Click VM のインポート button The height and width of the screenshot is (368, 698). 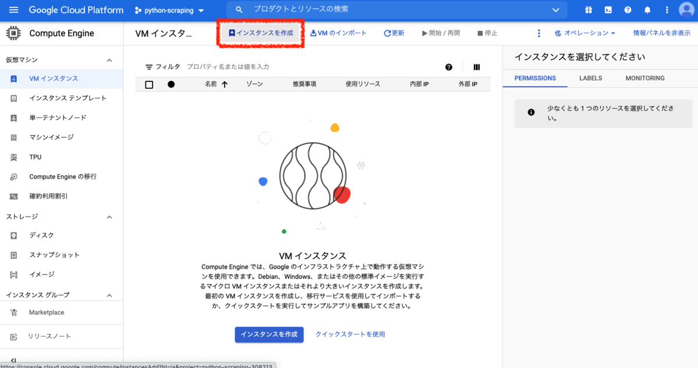click(x=339, y=33)
